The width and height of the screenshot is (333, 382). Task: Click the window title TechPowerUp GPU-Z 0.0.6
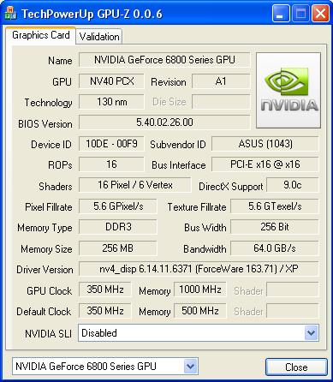pos(92,14)
